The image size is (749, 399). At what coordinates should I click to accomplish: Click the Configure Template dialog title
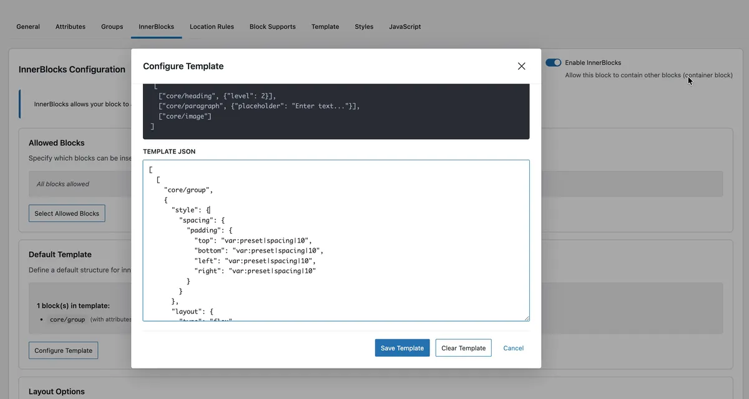(x=183, y=66)
